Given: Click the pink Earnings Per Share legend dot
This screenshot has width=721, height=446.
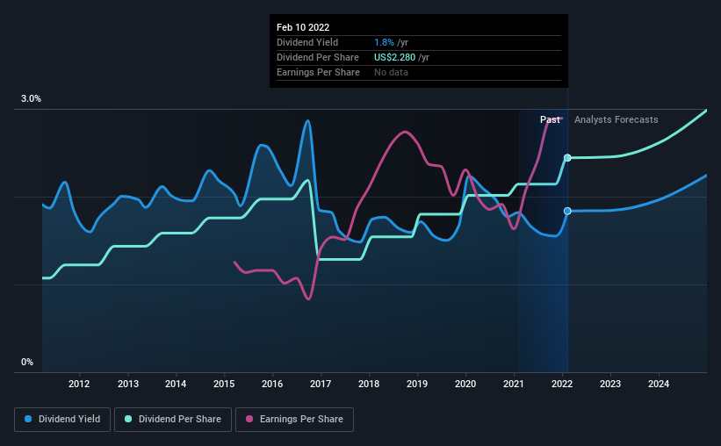Looking at the screenshot, I should (x=249, y=419).
